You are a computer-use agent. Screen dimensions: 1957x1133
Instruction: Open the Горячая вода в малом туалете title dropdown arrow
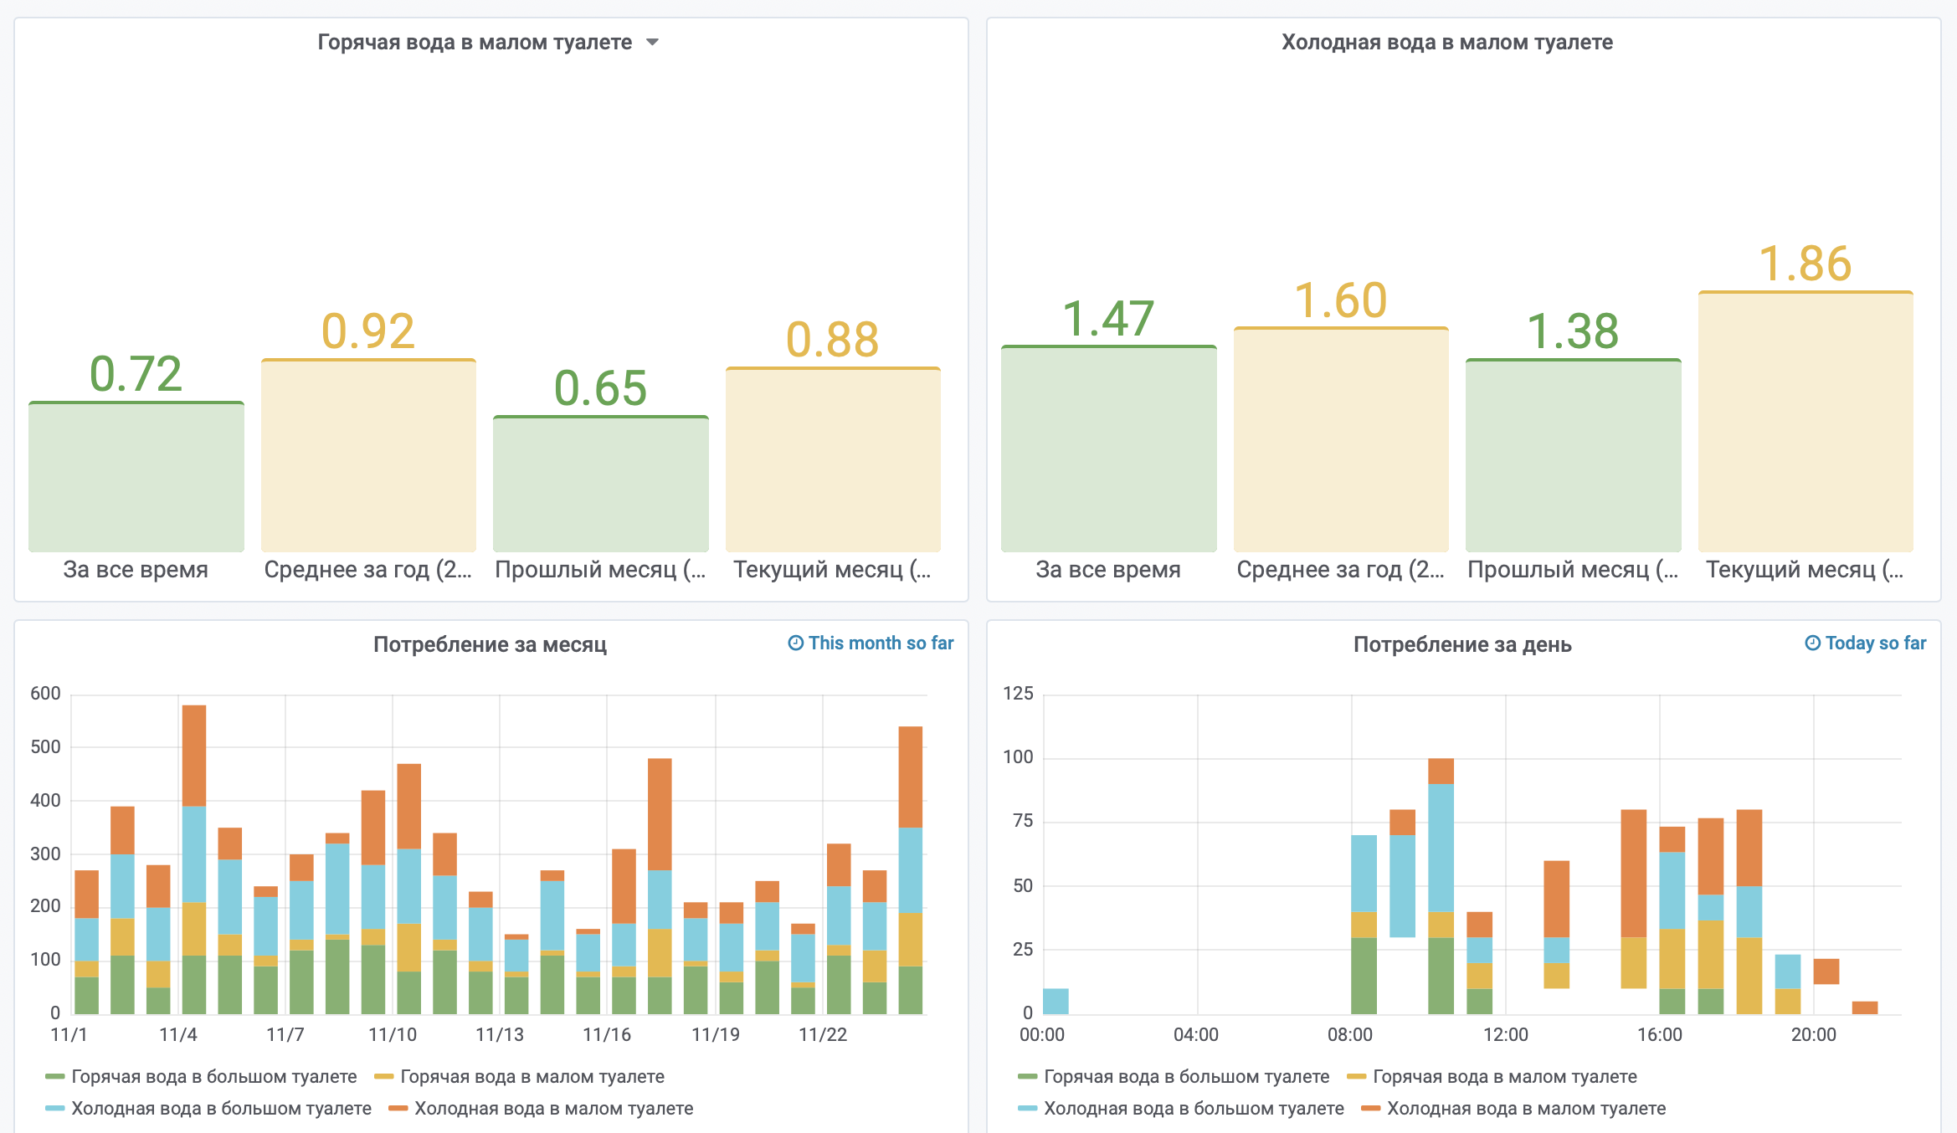tap(653, 43)
